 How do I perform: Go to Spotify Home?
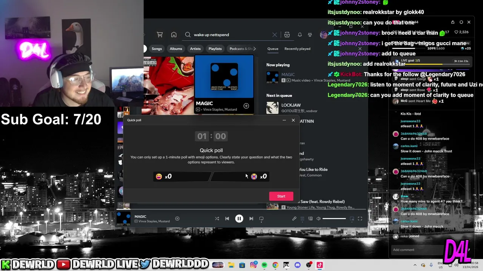[174, 35]
